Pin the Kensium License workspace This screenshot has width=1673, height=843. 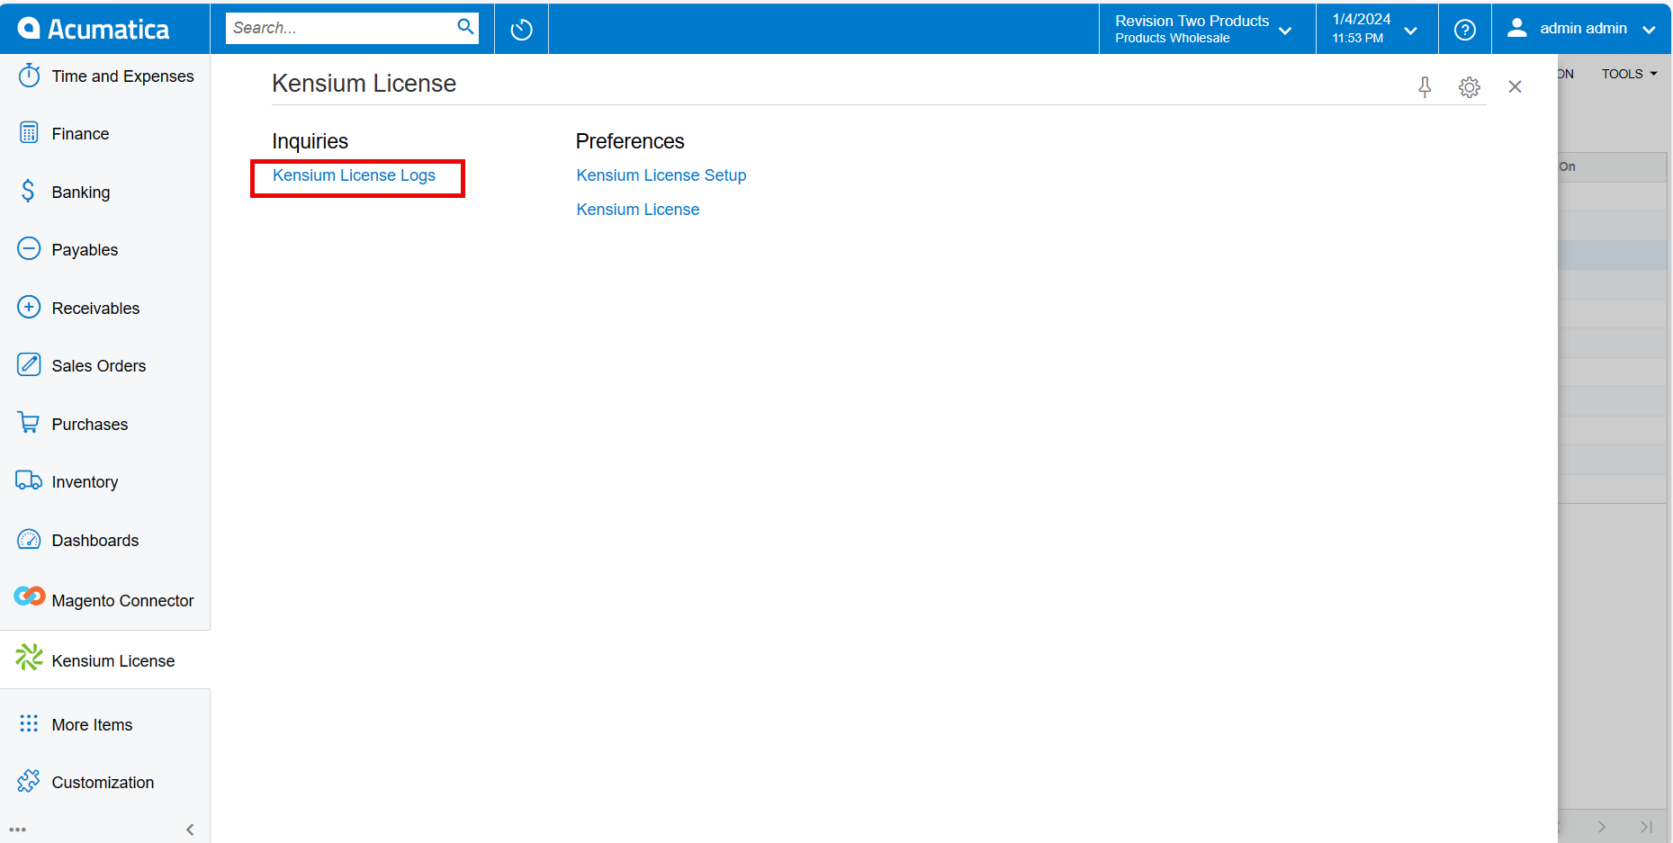pos(1425,87)
